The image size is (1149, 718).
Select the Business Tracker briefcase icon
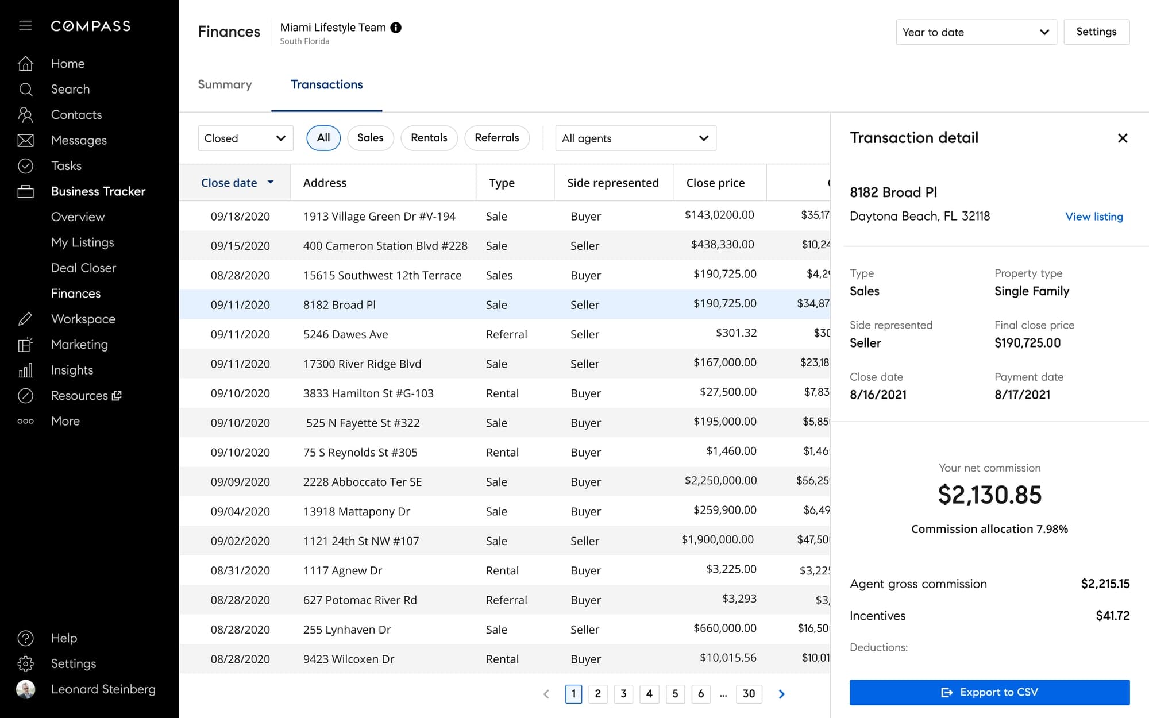click(26, 191)
